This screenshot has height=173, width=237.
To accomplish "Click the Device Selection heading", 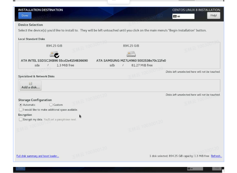I will pyautogui.click(x=30, y=25).
